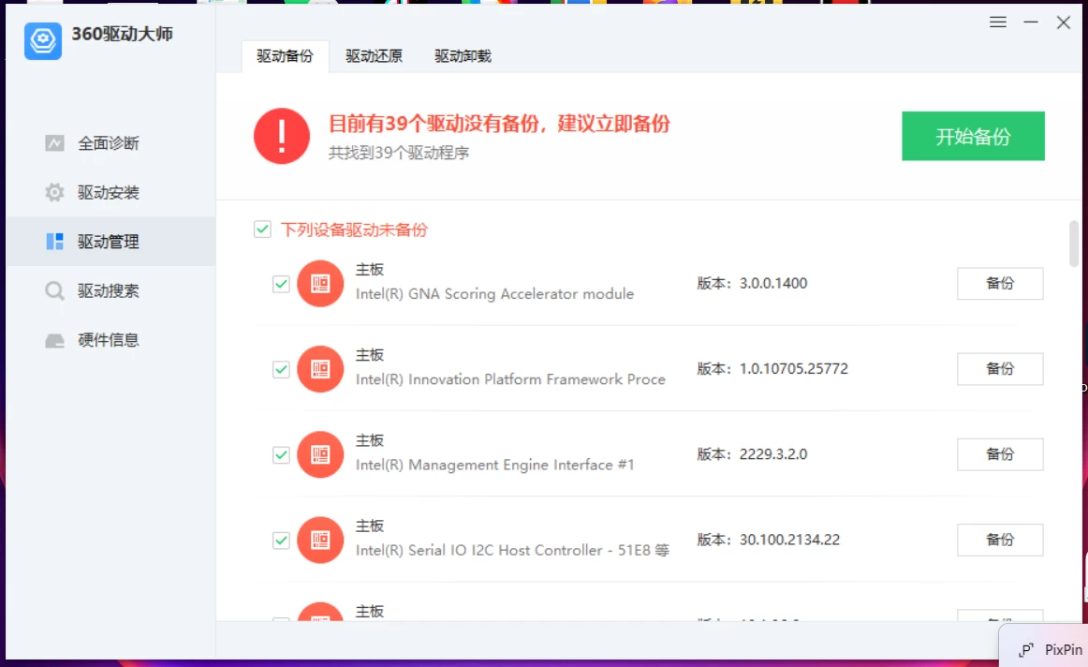Click the green 开始备份 button
The width and height of the screenshot is (1088, 667).
973,136
